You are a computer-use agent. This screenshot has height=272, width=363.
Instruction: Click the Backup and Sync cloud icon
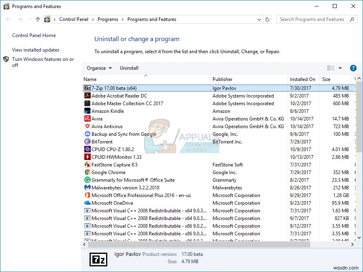point(87,134)
